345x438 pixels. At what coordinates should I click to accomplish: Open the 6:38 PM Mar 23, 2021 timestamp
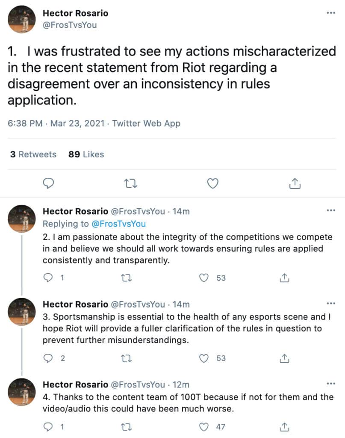56,124
